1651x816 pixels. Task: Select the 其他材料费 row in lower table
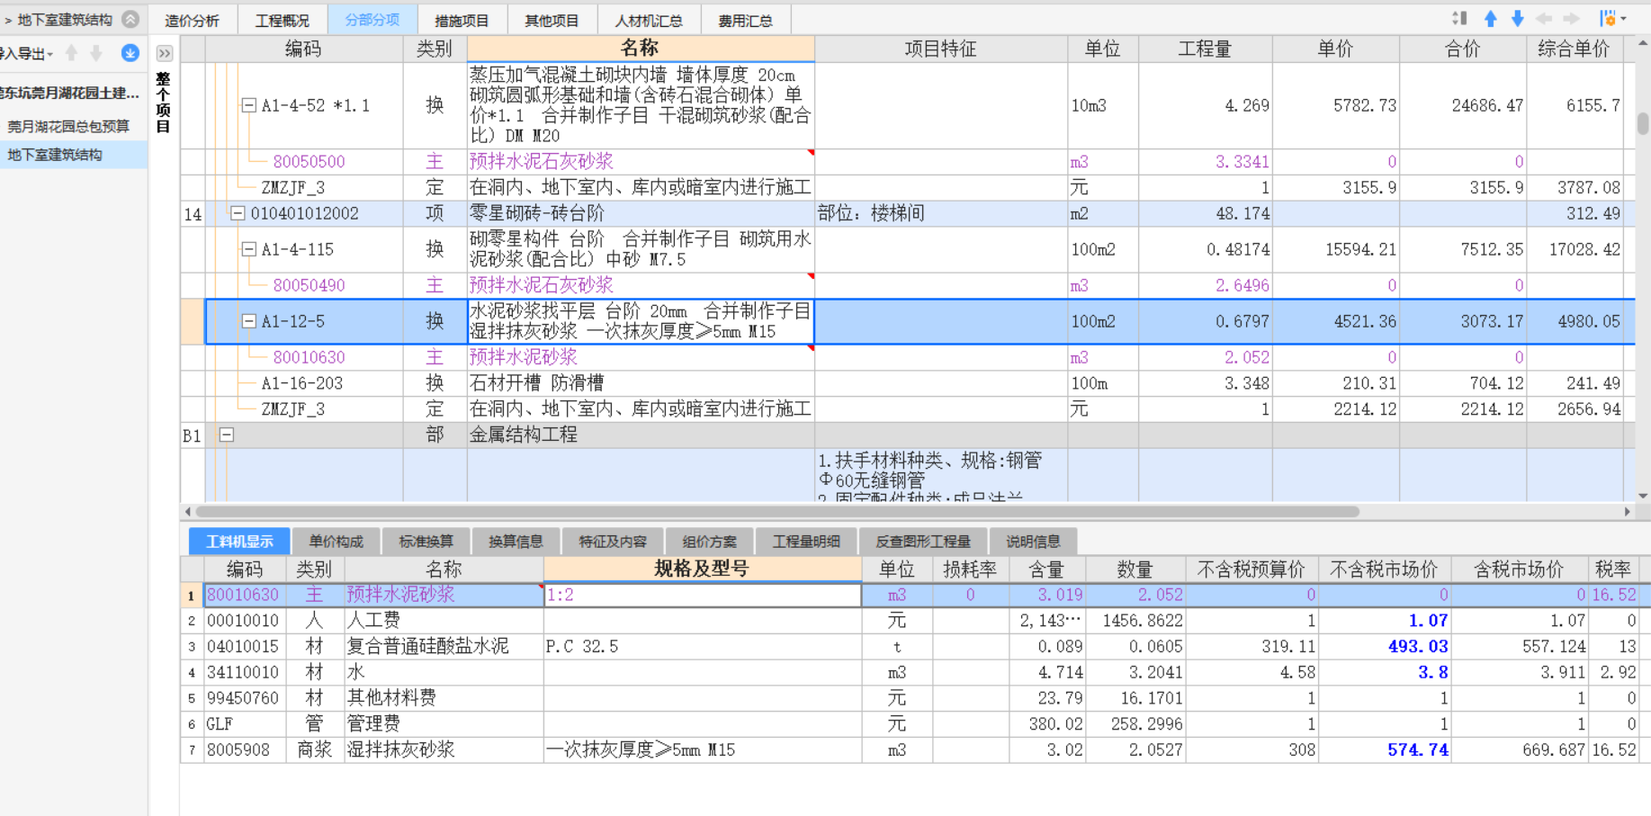915,697
